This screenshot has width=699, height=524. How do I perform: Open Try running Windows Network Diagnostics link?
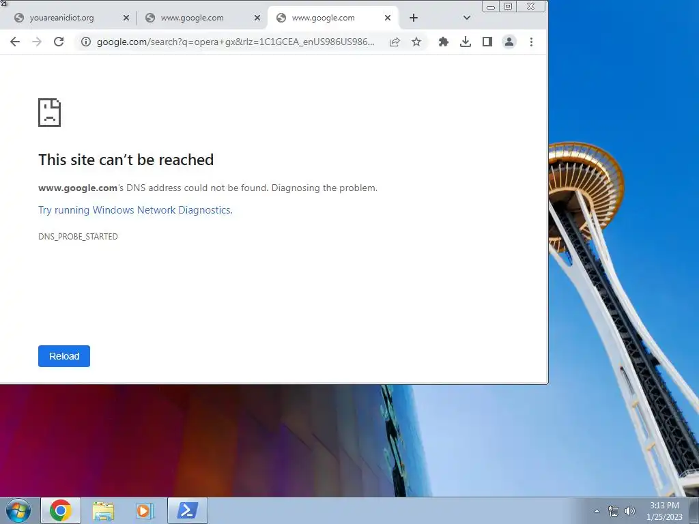pyautogui.click(x=136, y=210)
